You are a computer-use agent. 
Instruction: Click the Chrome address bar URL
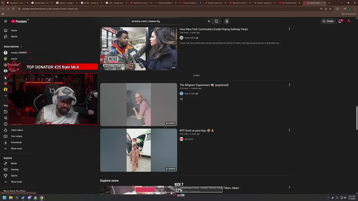click(x=50, y=9)
